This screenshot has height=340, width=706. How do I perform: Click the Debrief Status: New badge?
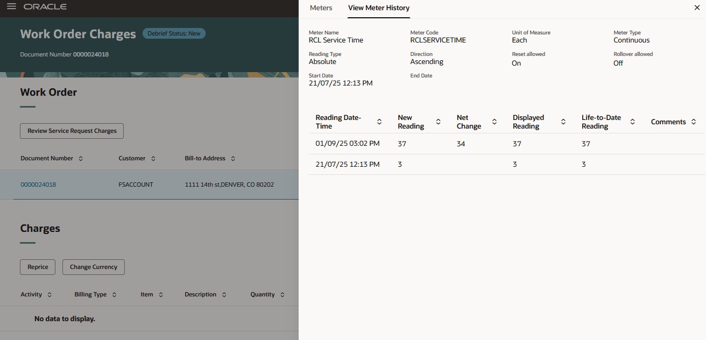pos(174,33)
